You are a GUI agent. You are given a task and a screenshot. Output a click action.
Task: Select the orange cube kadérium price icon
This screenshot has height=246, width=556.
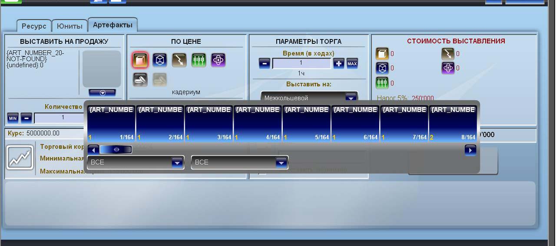(x=140, y=60)
